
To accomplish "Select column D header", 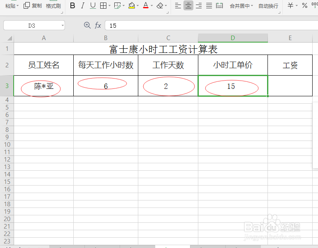I will pyautogui.click(x=233, y=38).
